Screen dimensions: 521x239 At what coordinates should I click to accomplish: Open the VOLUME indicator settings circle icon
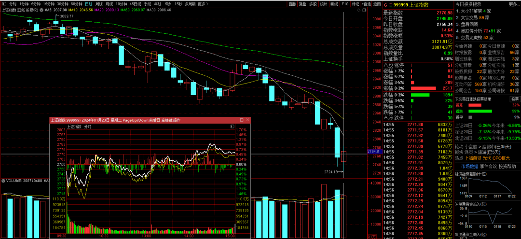[3, 181]
